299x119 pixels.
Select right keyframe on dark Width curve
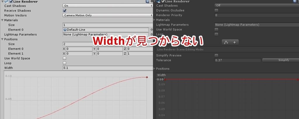click(x=298, y=80)
